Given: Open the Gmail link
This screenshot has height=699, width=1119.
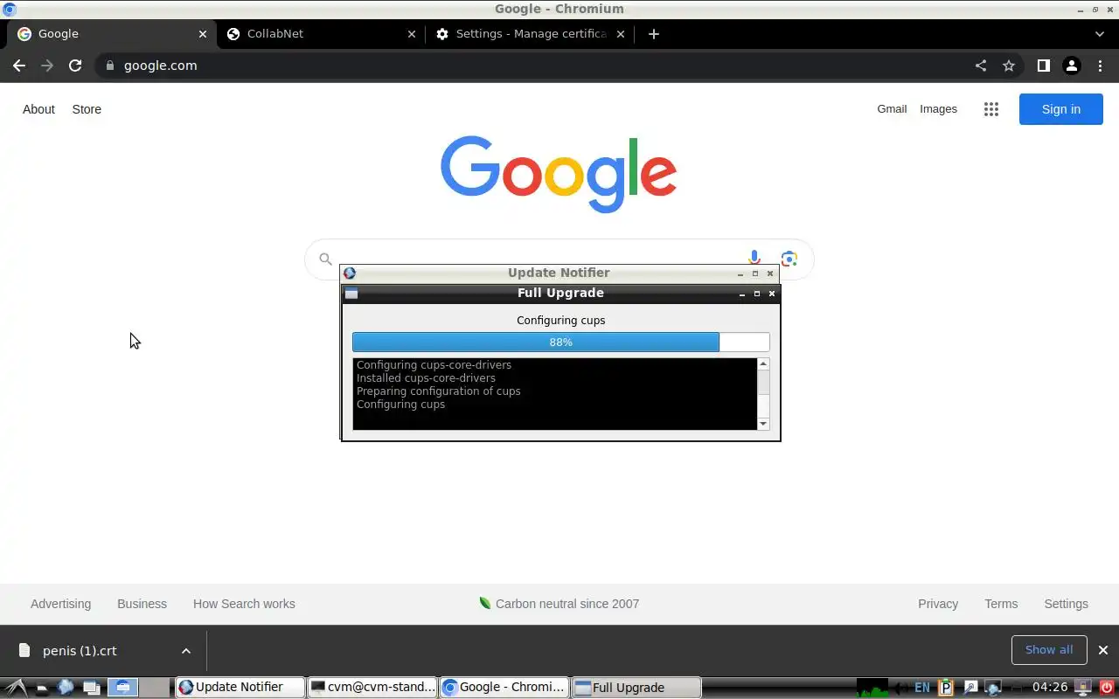Looking at the screenshot, I should pos(892,109).
